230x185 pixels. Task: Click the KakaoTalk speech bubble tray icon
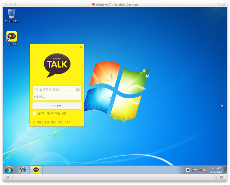pyautogui.click(x=188, y=170)
